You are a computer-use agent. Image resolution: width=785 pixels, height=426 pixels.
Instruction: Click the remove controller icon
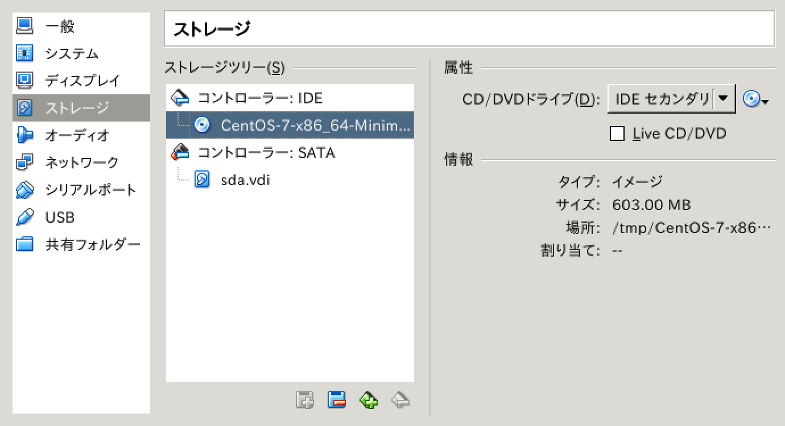pos(337,400)
